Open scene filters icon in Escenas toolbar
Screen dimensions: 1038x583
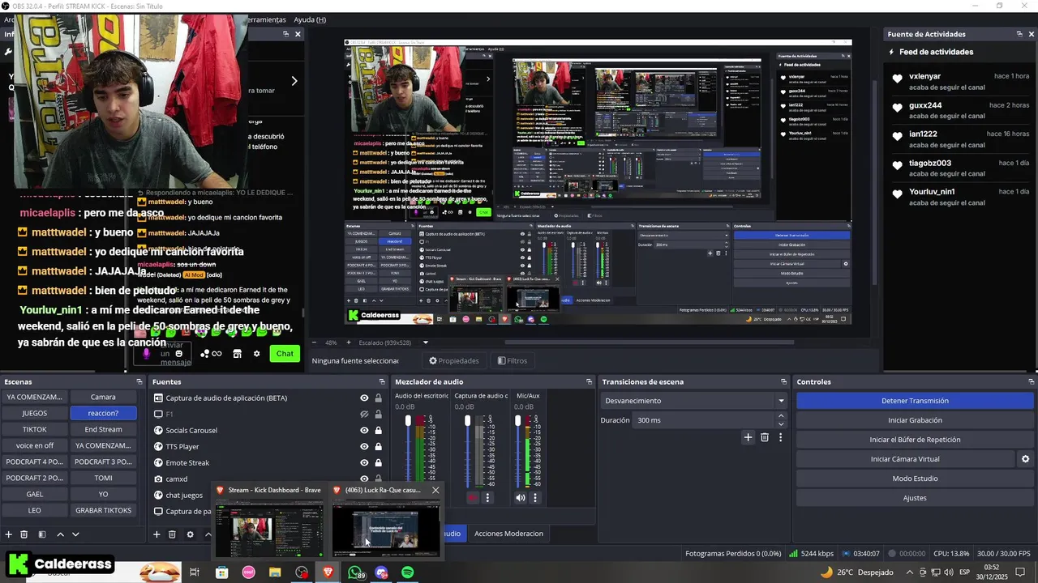(x=42, y=534)
